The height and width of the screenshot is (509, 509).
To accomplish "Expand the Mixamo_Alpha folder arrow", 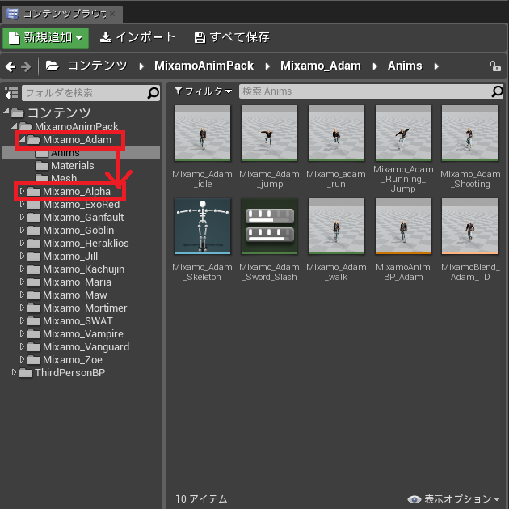I will [x=22, y=191].
